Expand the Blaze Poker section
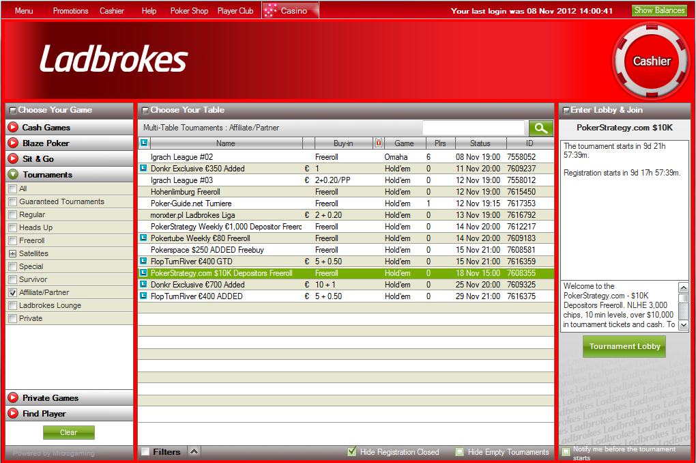 tap(69, 143)
